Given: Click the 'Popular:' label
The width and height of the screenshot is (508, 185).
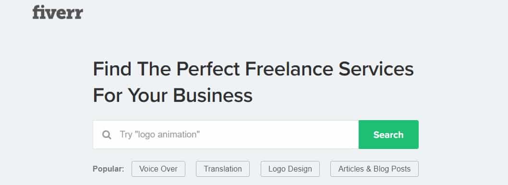Looking at the screenshot, I should [x=108, y=169].
